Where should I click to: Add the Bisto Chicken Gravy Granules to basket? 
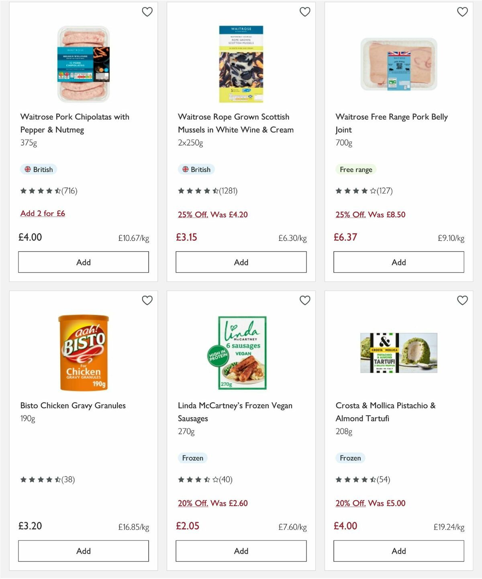click(83, 551)
